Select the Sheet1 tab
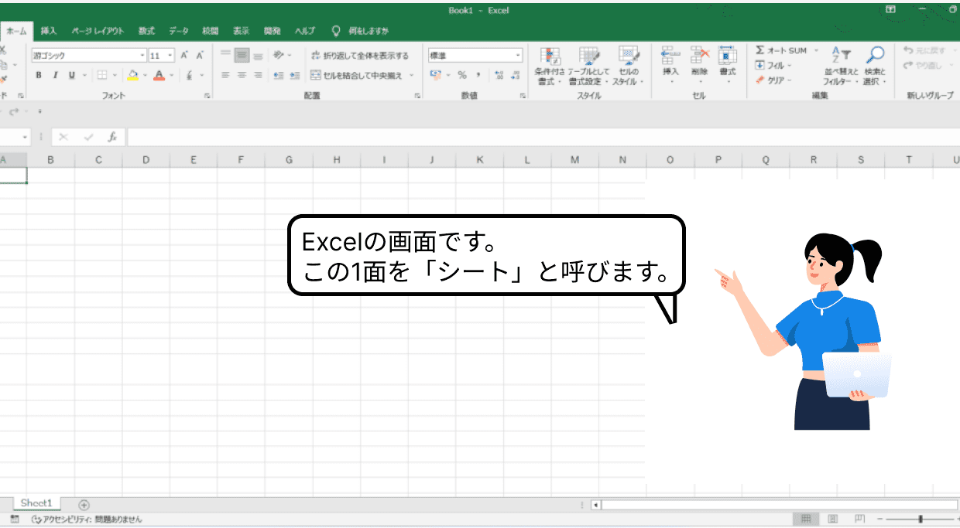This screenshot has height=528, width=960. (x=36, y=503)
